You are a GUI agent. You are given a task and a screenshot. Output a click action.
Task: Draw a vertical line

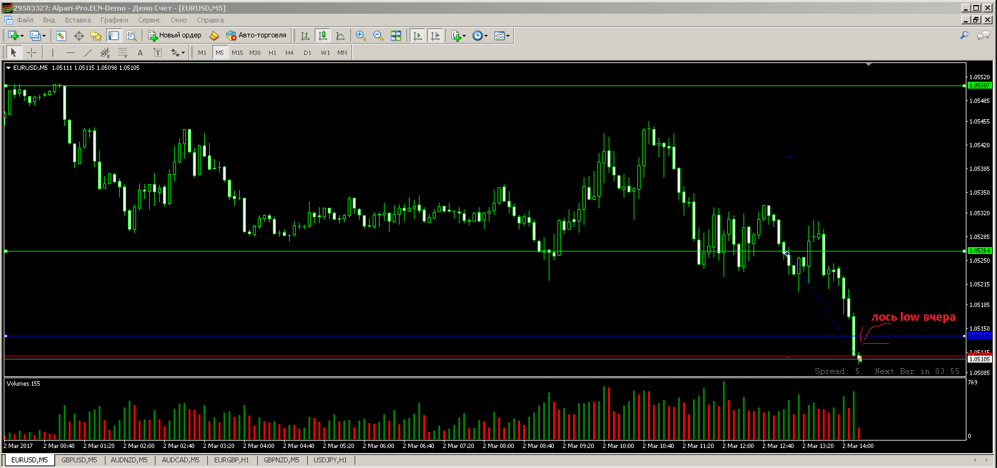pyautogui.click(x=52, y=52)
